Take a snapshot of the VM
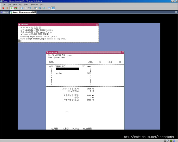 tap(21, 8)
